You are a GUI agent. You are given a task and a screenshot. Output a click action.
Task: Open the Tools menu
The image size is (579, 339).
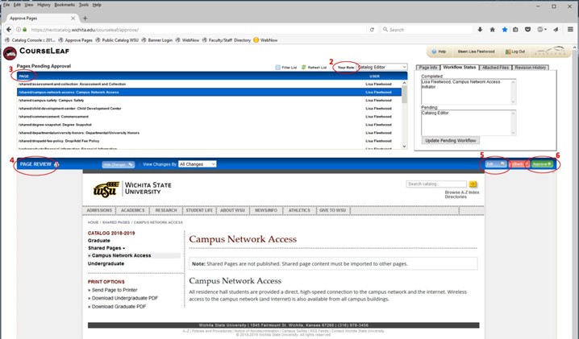click(84, 5)
